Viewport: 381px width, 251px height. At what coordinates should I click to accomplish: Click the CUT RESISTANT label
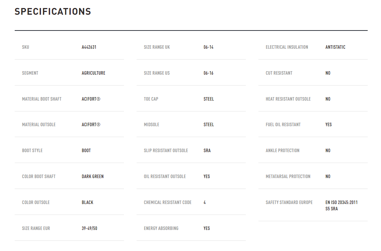(x=279, y=73)
